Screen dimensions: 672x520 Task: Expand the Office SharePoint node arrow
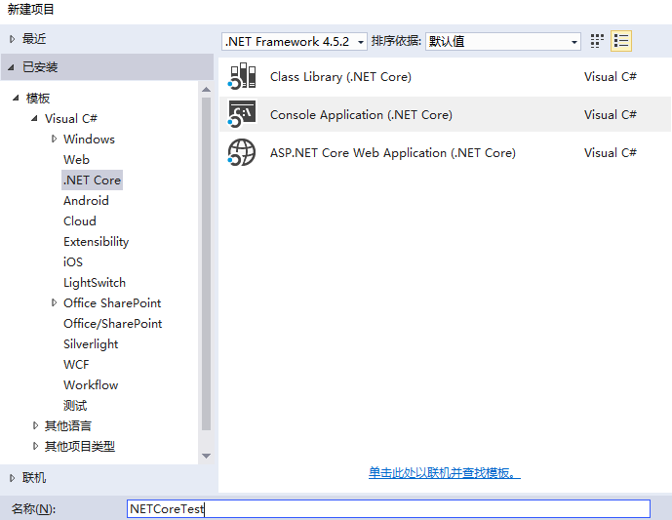coord(54,302)
